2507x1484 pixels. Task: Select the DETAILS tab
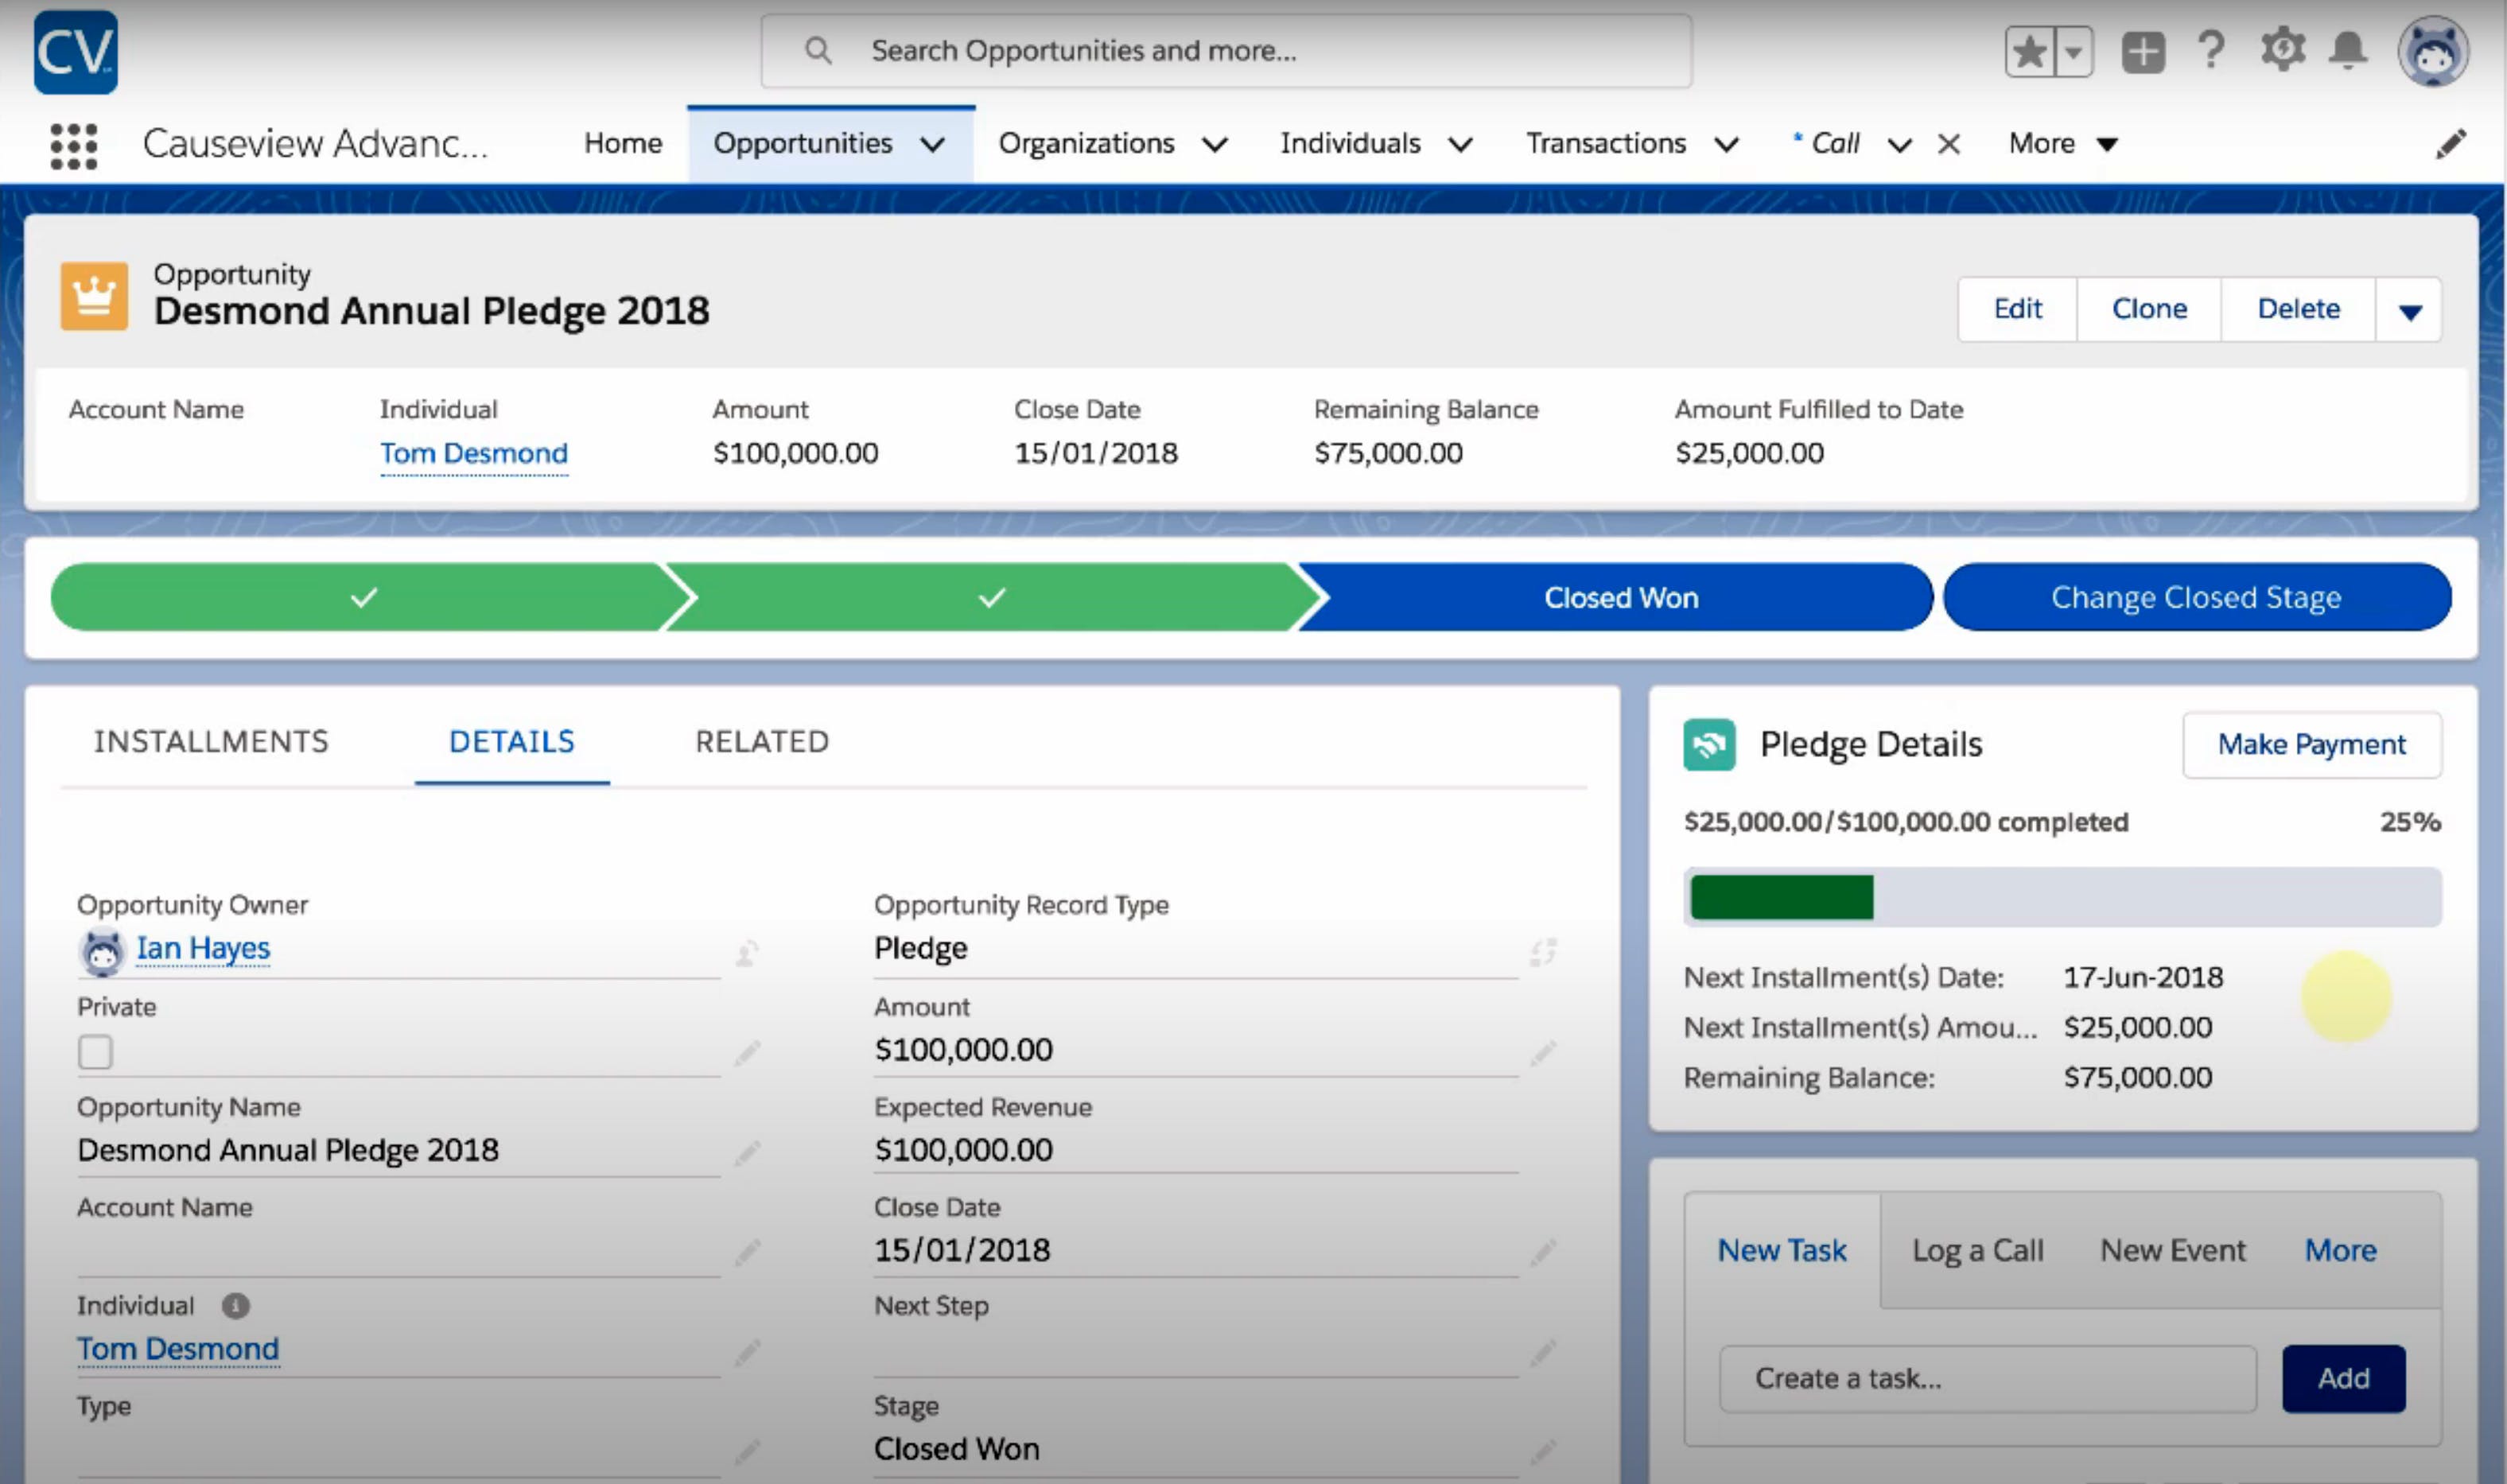pyautogui.click(x=512, y=742)
